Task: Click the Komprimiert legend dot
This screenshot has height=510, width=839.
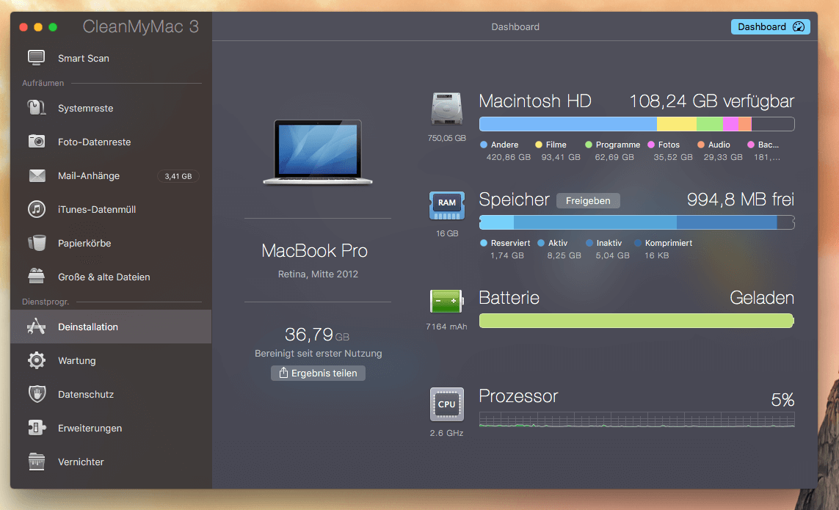Action: click(x=638, y=243)
